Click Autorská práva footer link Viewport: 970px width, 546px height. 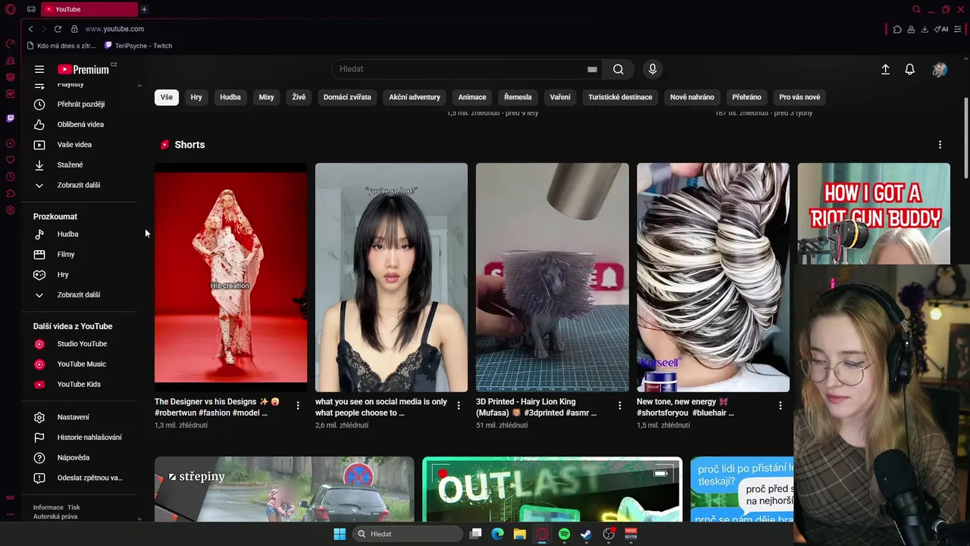coord(55,516)
